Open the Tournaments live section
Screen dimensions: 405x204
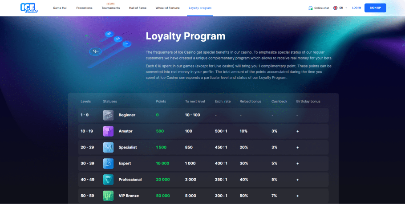pyautogui.click(x=110, y=8)
